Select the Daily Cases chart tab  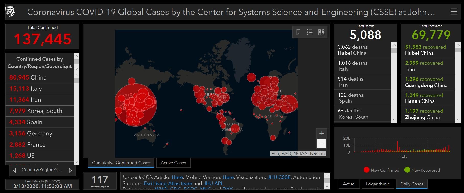(412, 184)
